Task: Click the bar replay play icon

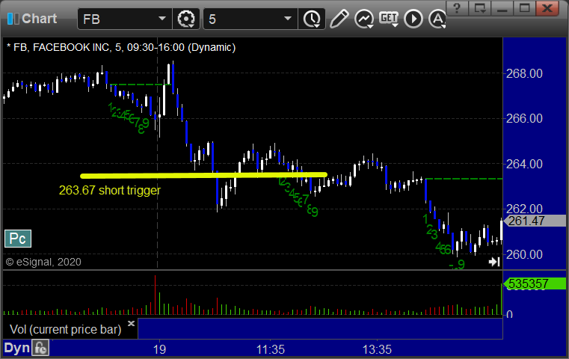Action: 413,19
